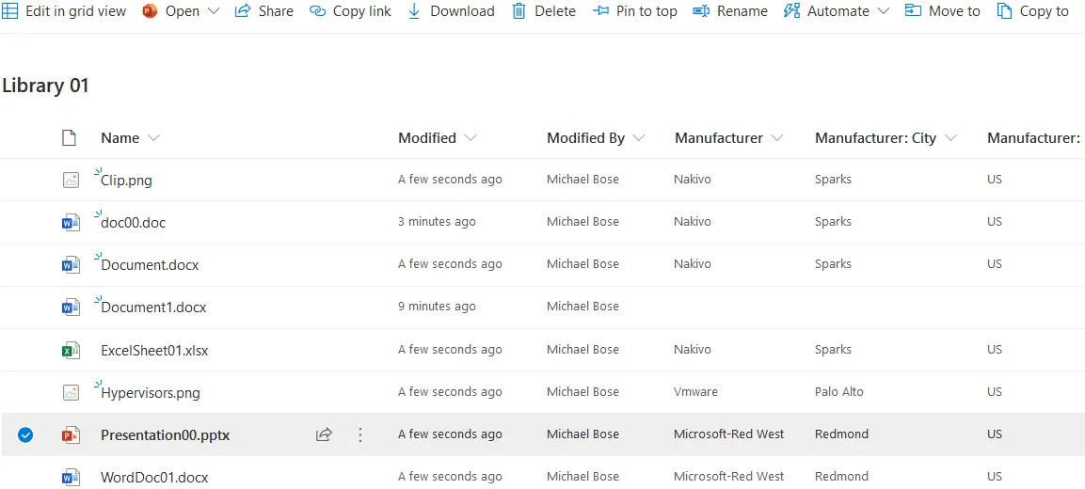Viewport: 1085px width, 489px height.
Task: Open the Hypervisors.png file link
Action: [x=151, y=393]
